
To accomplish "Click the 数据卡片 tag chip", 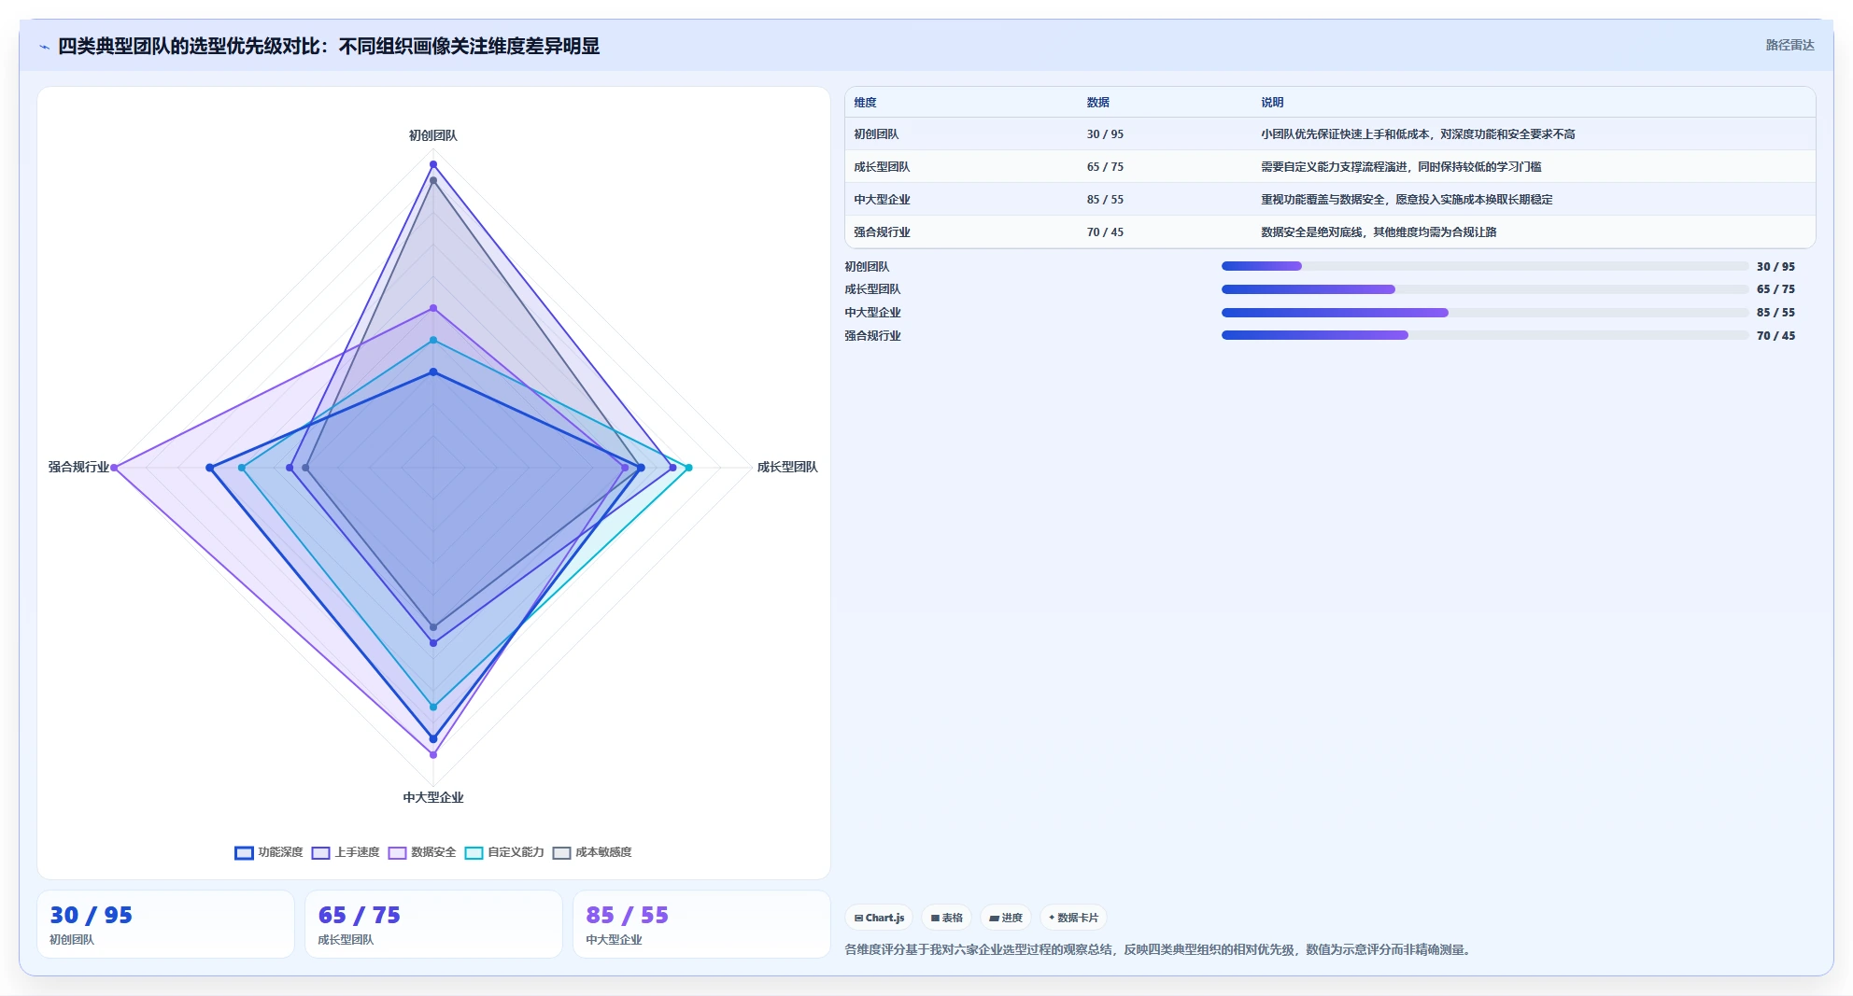I will [x=1074, y=918].
